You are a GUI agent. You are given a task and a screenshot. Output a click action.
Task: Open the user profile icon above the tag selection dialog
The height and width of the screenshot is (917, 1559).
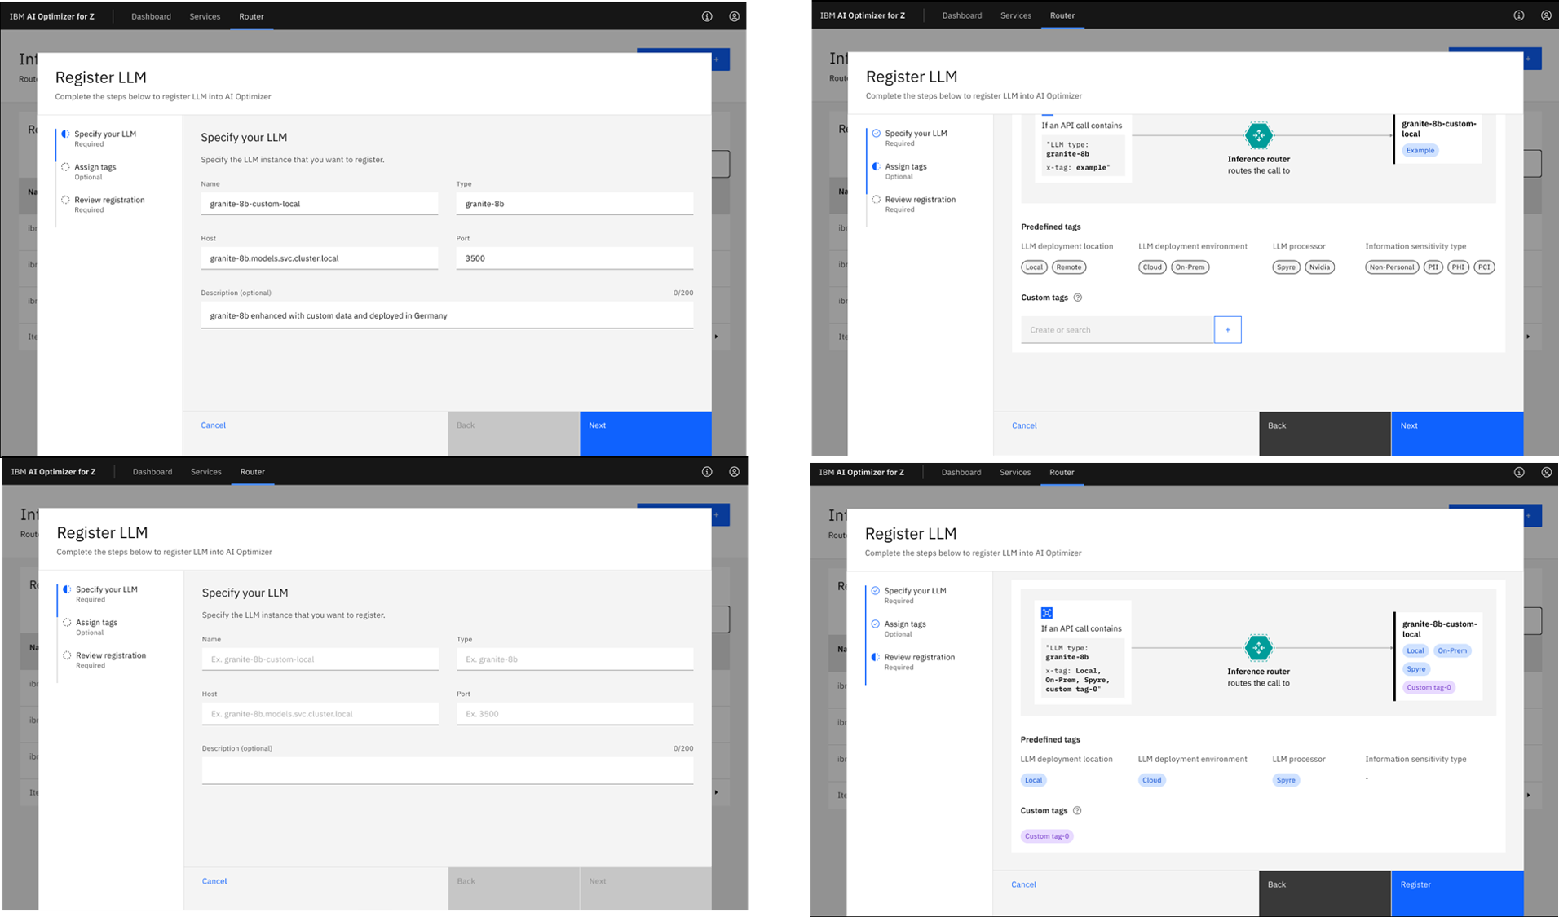(1546, 15)
